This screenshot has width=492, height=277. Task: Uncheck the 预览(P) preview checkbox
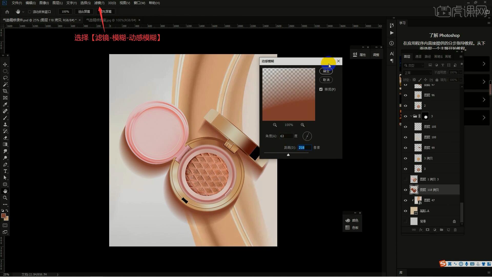click(321, 89)
